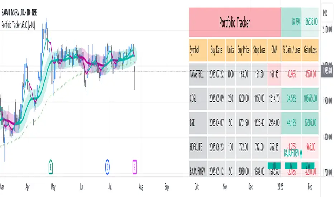Image resolution: width=334 pixels, height=197 pixels.
Task: Click the 44.19% gain cell
Action: [x=291, y=123]
